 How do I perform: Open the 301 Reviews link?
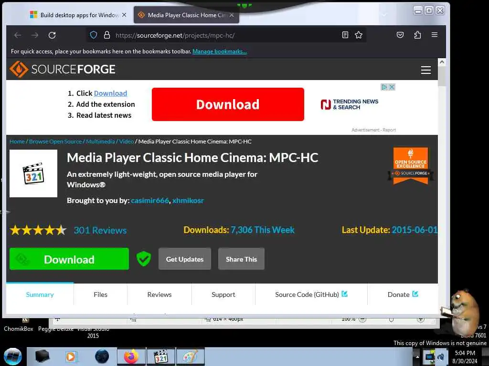(x=100, y=230)
